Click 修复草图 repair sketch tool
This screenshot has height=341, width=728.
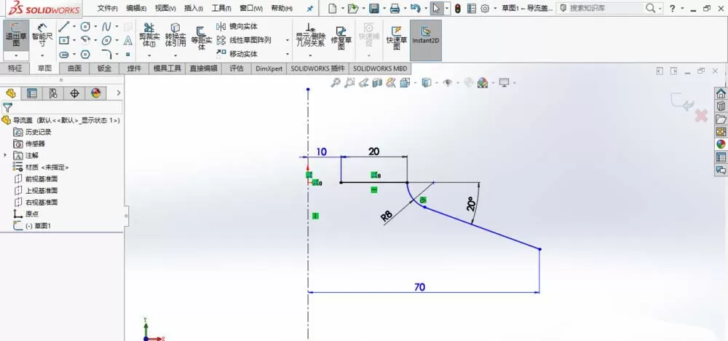pyautogui.click(x=341, y=38)
